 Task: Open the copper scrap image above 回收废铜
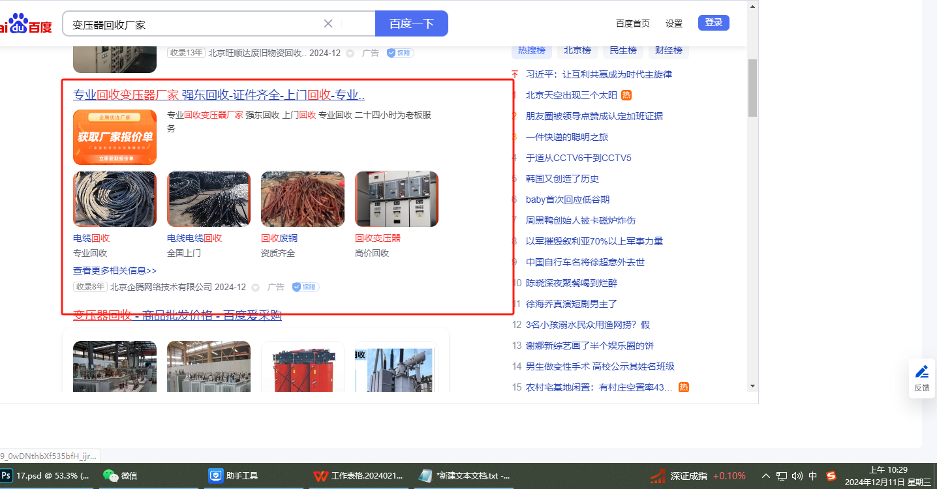[303, 199]
